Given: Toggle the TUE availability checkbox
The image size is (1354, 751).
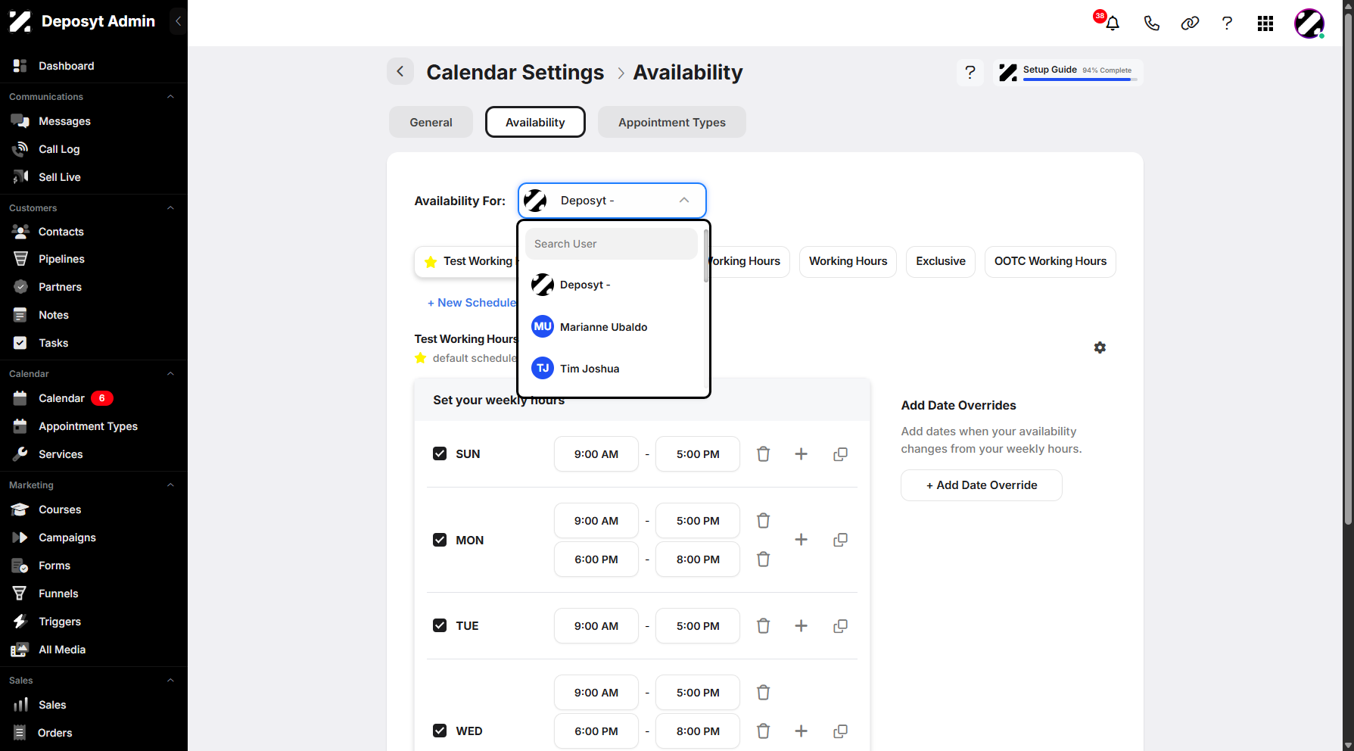Looking at the screenshot, I should (x=440, y=626).
